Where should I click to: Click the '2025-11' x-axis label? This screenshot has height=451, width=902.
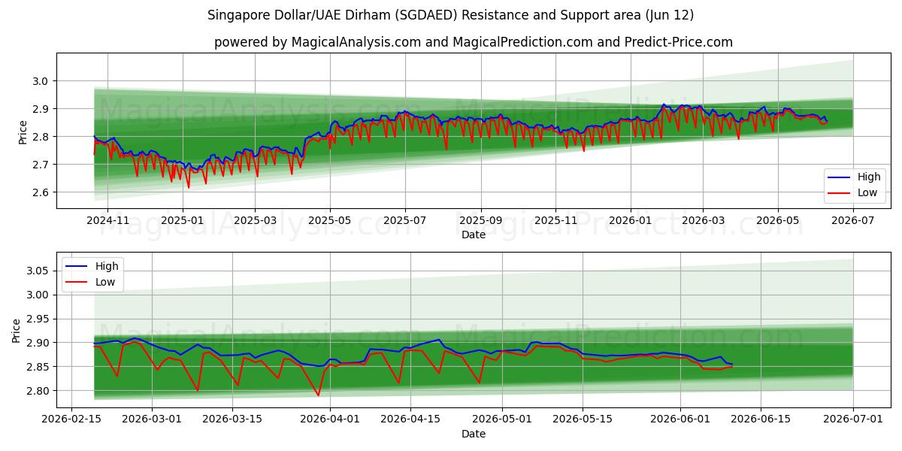point(556,221)
